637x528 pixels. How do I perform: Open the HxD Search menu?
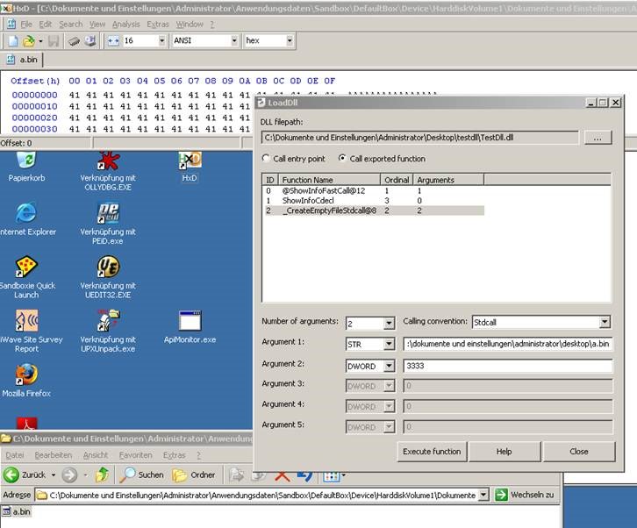(71, 25)
